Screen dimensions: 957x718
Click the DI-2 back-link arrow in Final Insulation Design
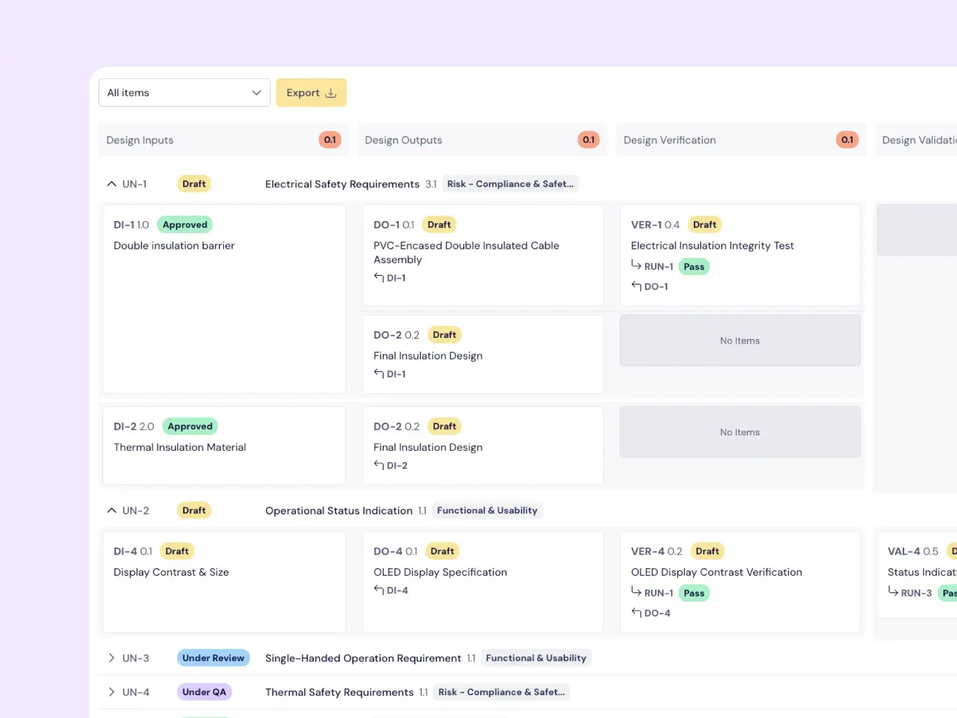pyautogui.click(x=379, y=465)
